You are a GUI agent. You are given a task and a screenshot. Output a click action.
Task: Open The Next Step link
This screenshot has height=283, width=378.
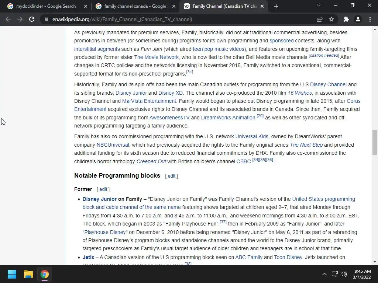[x=306, y=145]
